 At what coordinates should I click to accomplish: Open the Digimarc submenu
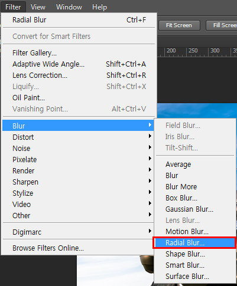point(78,232)
